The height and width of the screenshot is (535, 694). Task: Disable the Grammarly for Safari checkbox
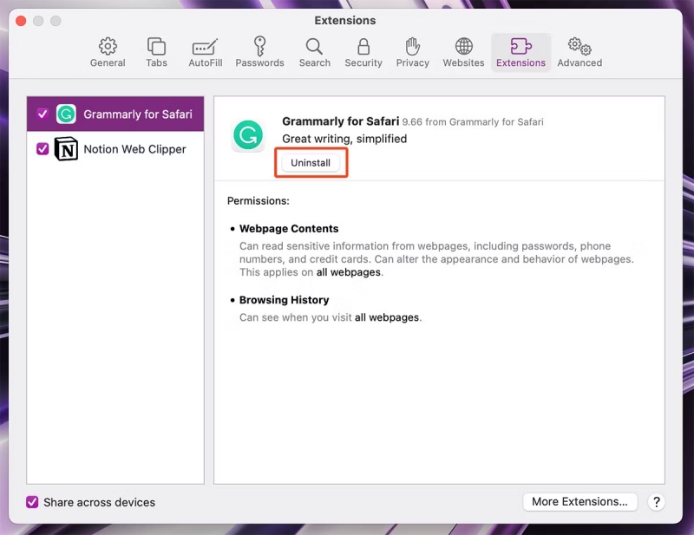[x=43, y=114]
